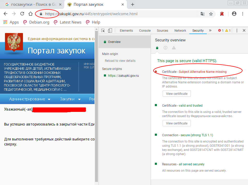Screen dimensions: 248x185
Task: Click the info circle icon under Security overview
Action: (x=166, y=48)
